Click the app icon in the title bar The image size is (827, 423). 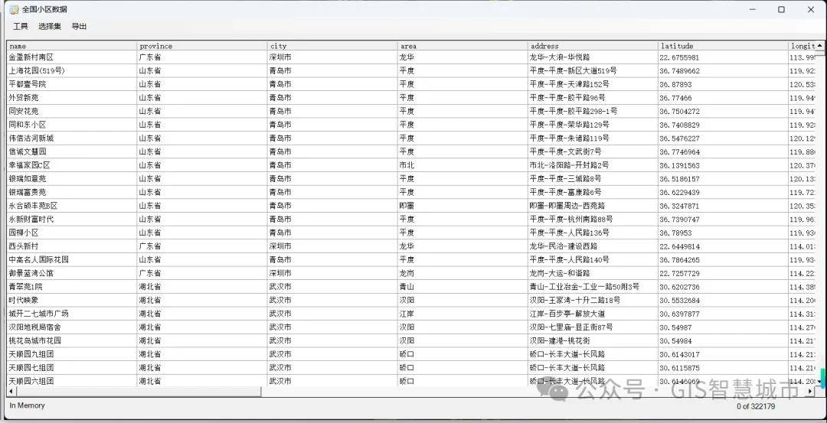tap(14, 10)
